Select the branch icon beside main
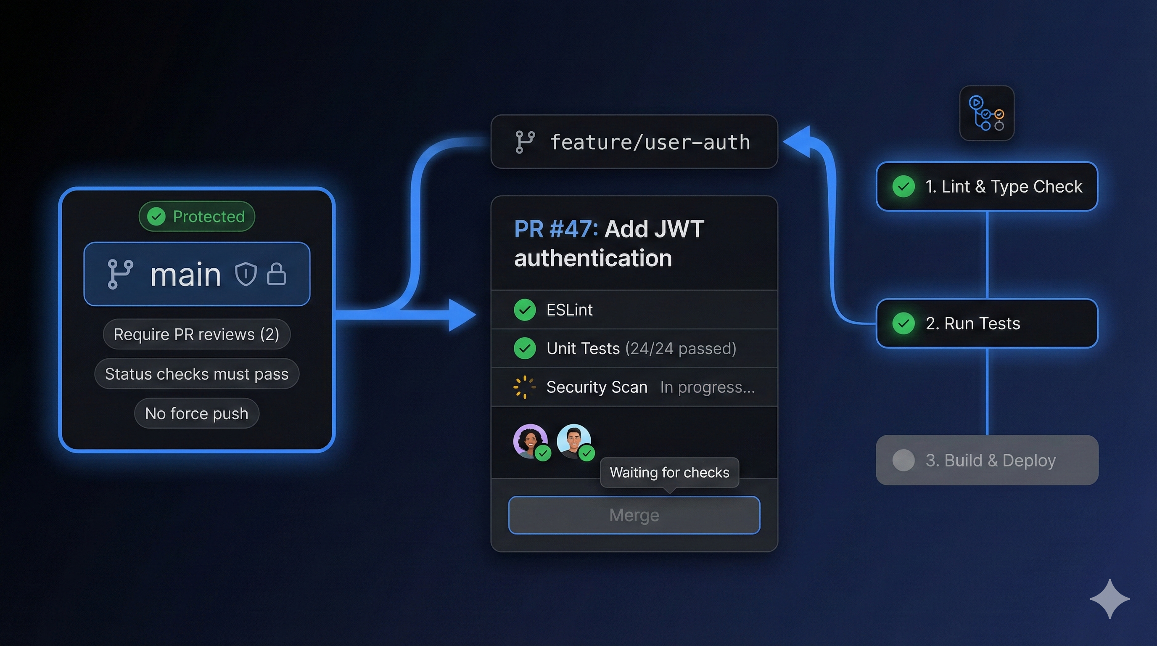The height and width of the screenshot is (646, 1157). (x=120, y=274)
